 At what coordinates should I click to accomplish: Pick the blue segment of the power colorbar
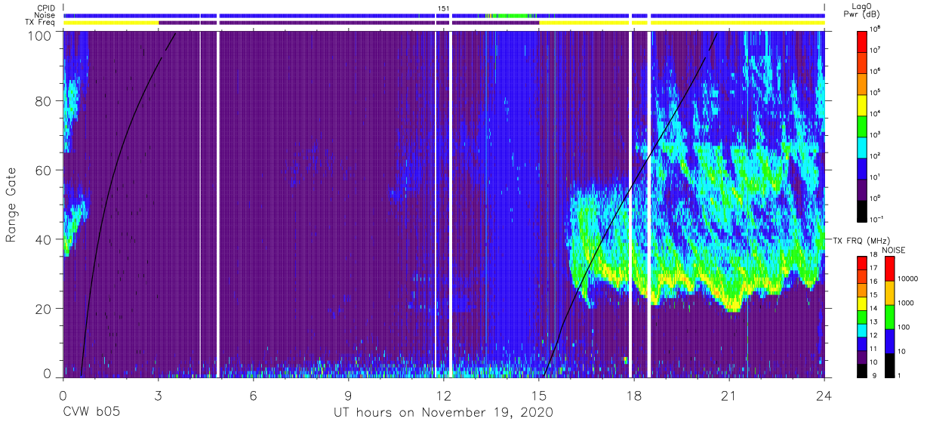(864, 168)
